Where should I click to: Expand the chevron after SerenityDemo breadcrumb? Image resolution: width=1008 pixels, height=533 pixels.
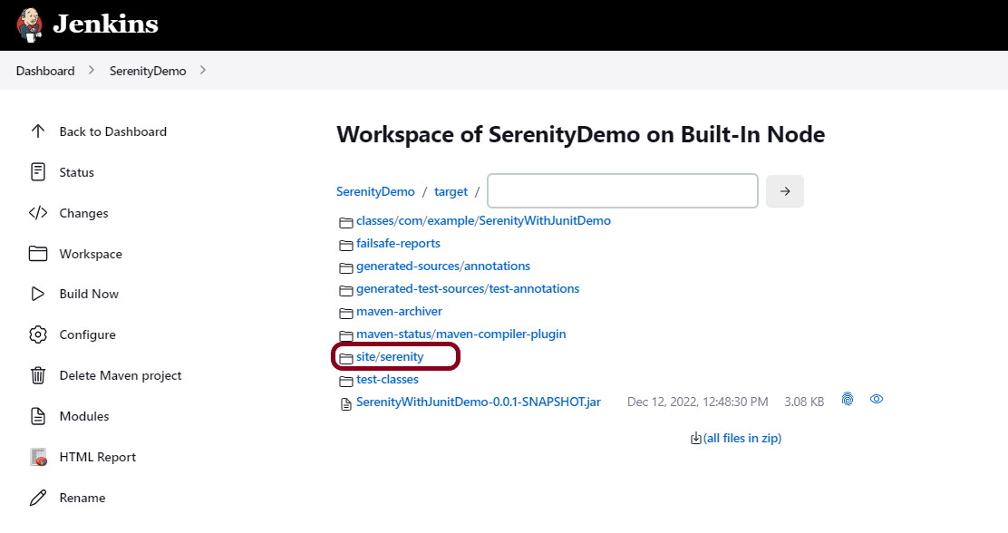(x=203, y=70)
